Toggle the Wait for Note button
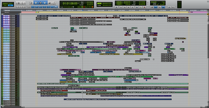 pyautogui.click(x=152, y=7)
